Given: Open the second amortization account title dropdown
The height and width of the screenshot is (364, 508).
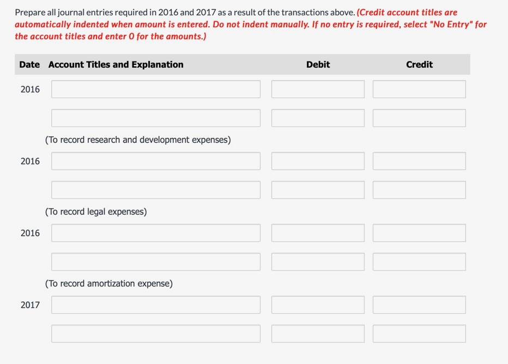Looking at the screenshot, I should [155, 261].
